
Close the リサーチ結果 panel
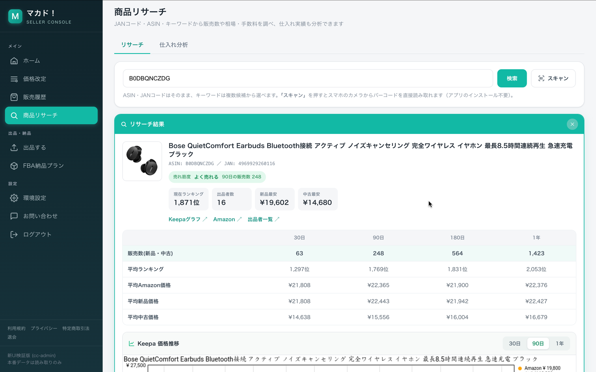[572, 124]
